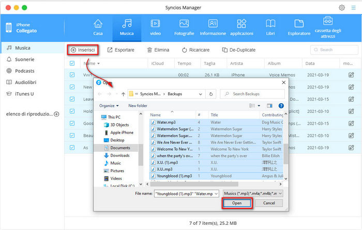Go to the Casa home tab
This screenshot has width=362, height=230.
pos(98,27)
